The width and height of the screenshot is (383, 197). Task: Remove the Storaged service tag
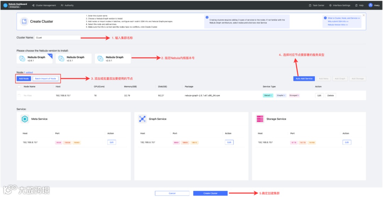click(x=299, y=95)
